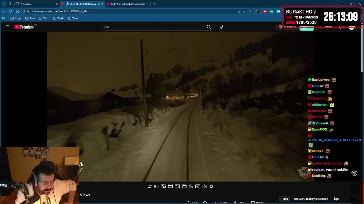This screenshot has height=204, width=364.
Task: Click the sparkle rectangle icon under player
Action: tap(198, 186)
